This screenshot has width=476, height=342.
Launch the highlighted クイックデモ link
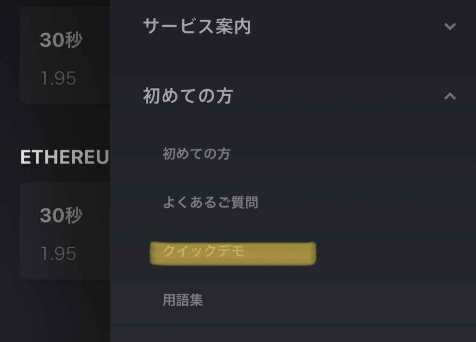pos(204,251)
